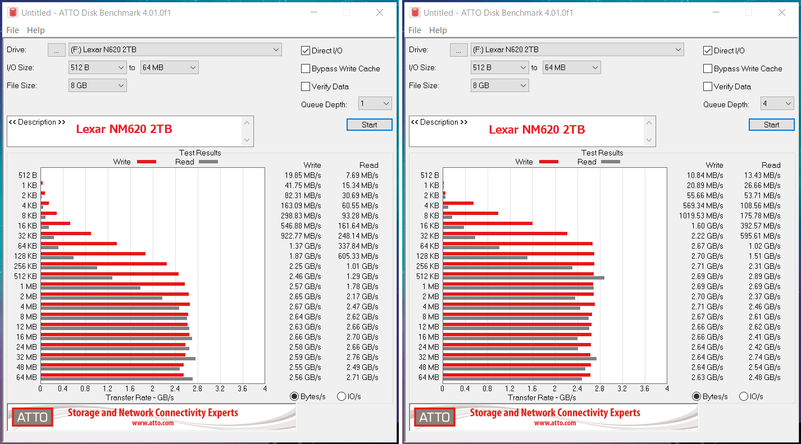Click 32 MB row label in left window chart
Screen dimensions: 801x444
pos(27,357)
